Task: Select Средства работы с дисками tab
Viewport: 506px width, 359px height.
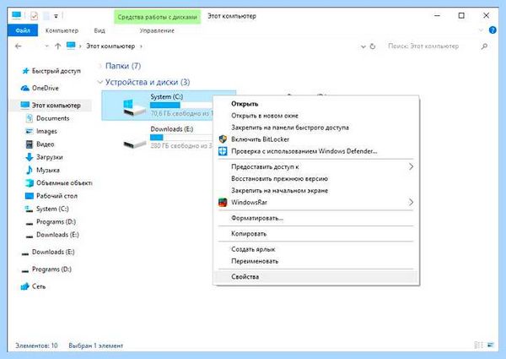Action: [x=157, y=17]
